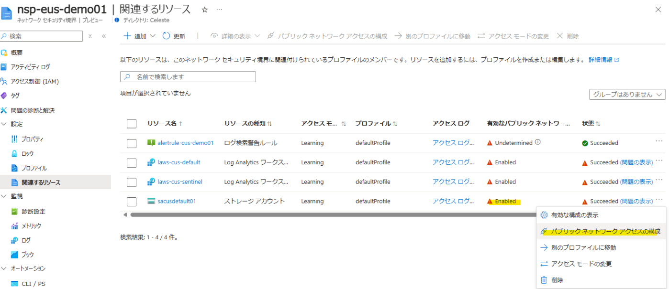Check the alertrule-cus-demo01 row checkbox

[132, 143]
